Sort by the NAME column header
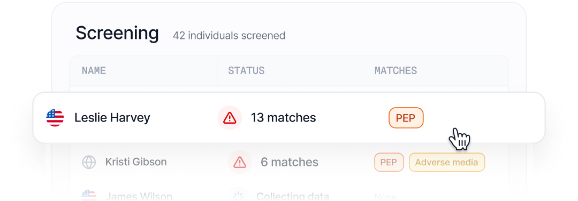The height and width of the screenshot is (201, 578). [94, 70]
